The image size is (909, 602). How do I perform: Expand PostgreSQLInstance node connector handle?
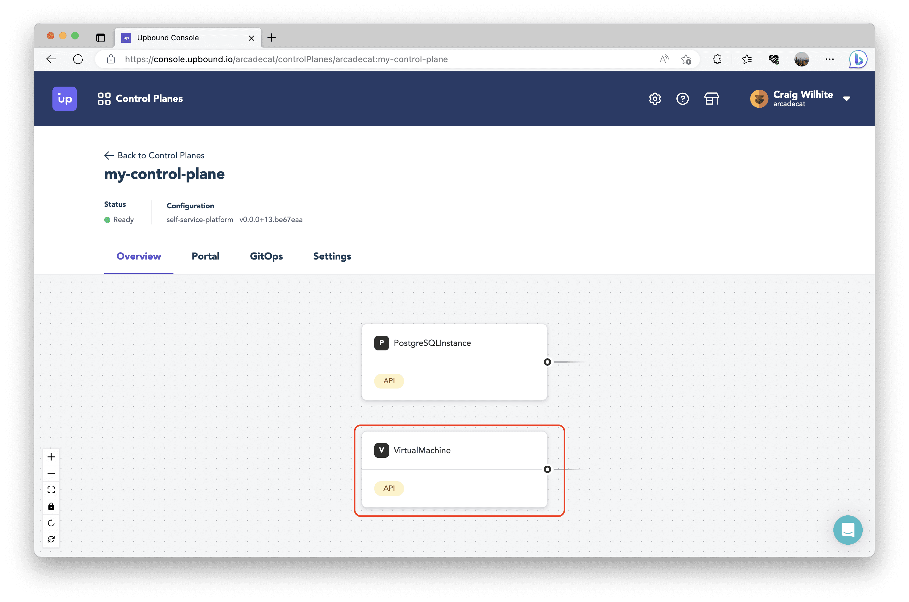click(547, 362)
